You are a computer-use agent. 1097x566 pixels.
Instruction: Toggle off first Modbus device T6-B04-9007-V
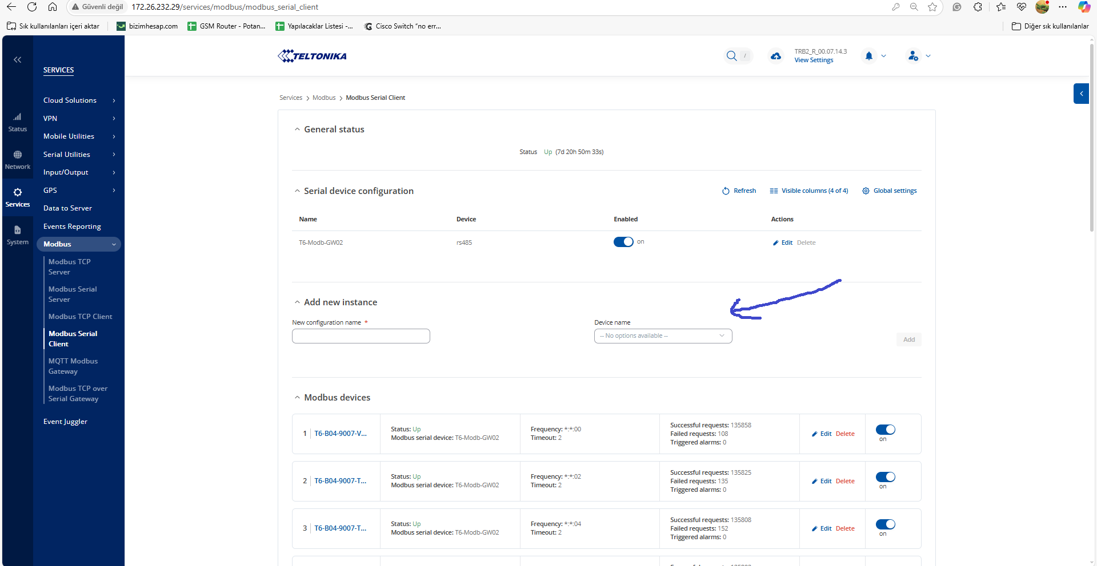pyautogui.click(x=885, y=430)
